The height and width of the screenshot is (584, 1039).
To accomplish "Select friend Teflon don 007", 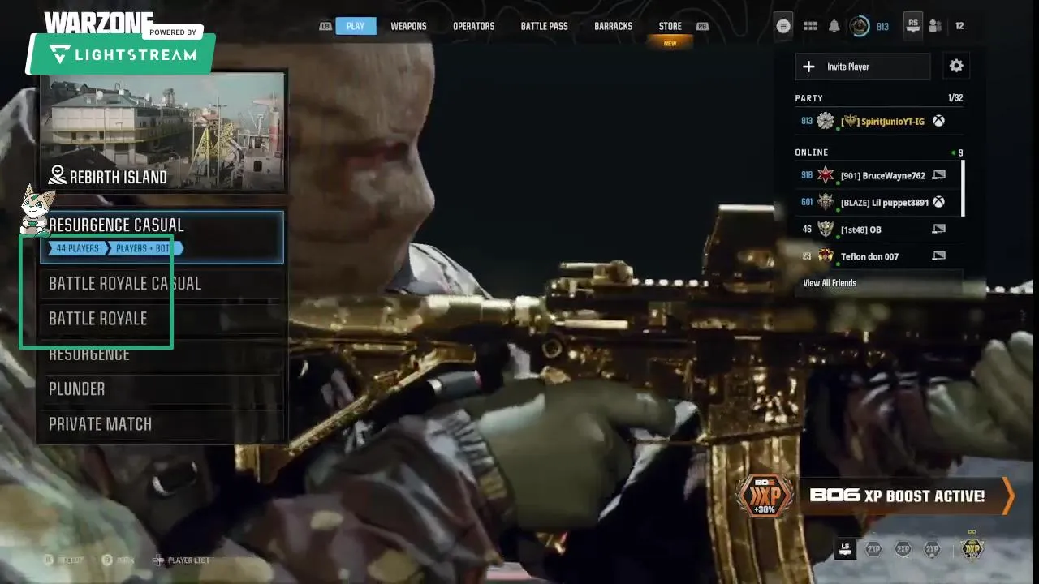I will (879, 256).
